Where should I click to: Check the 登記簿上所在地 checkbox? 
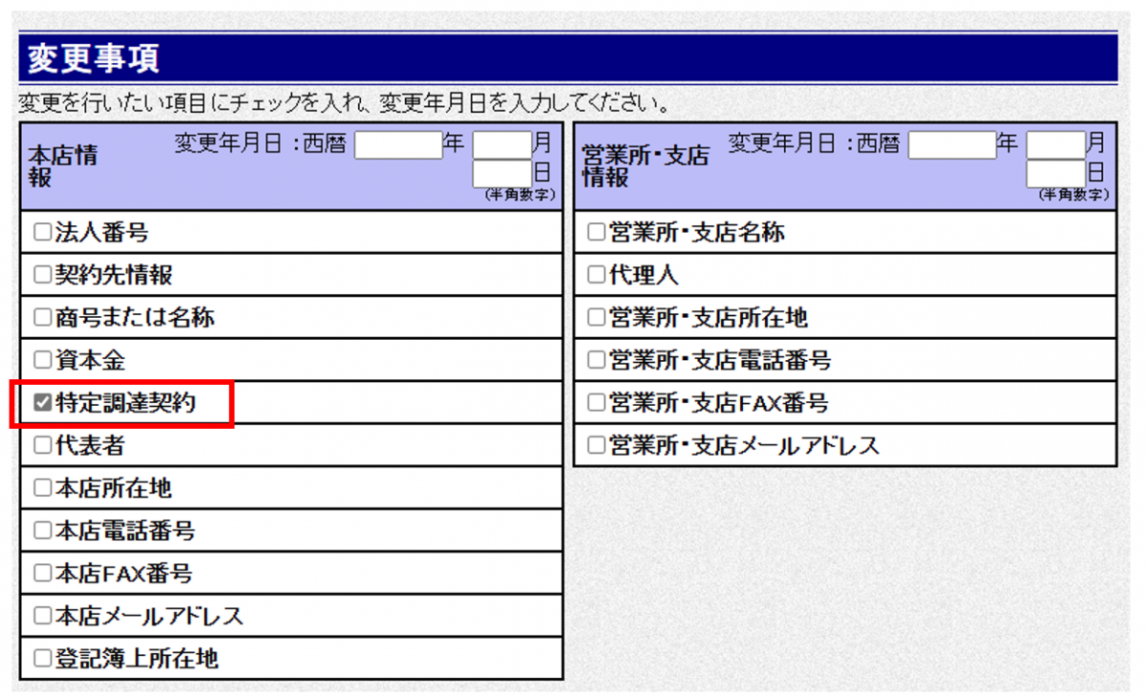(40, 659)
